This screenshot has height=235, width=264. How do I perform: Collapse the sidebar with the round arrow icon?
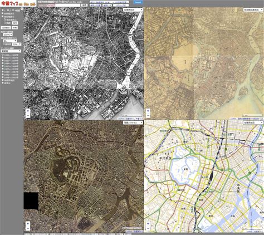[22, 9]
